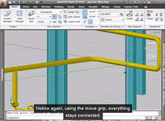
Task: Click the pipe fitting icon beside CS150
Action: click(55, 22)
